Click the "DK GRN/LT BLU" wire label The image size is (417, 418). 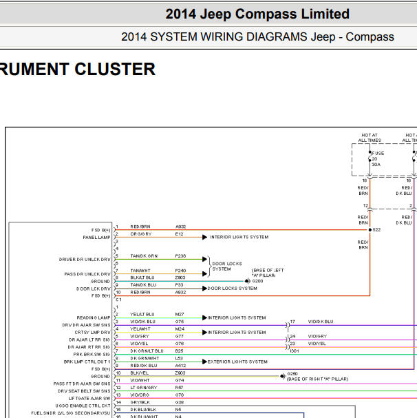(x=147, y=351)
